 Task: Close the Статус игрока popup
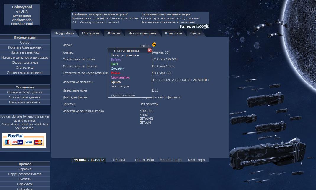pyautogui.click(x=150, y=50)
